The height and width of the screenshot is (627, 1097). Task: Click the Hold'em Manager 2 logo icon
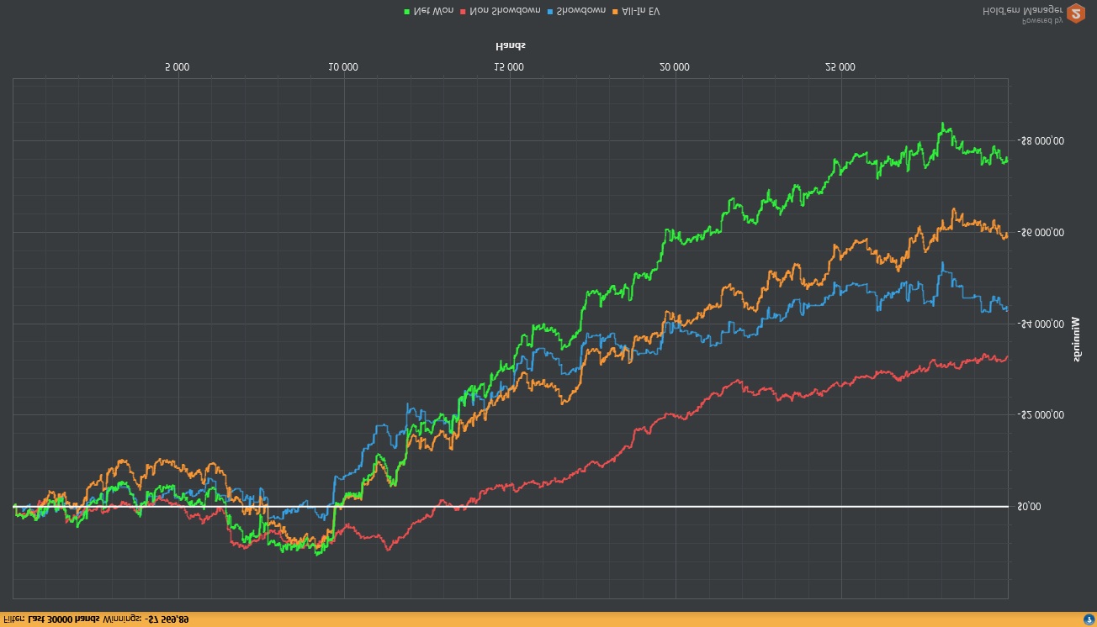pos(1075,13)
